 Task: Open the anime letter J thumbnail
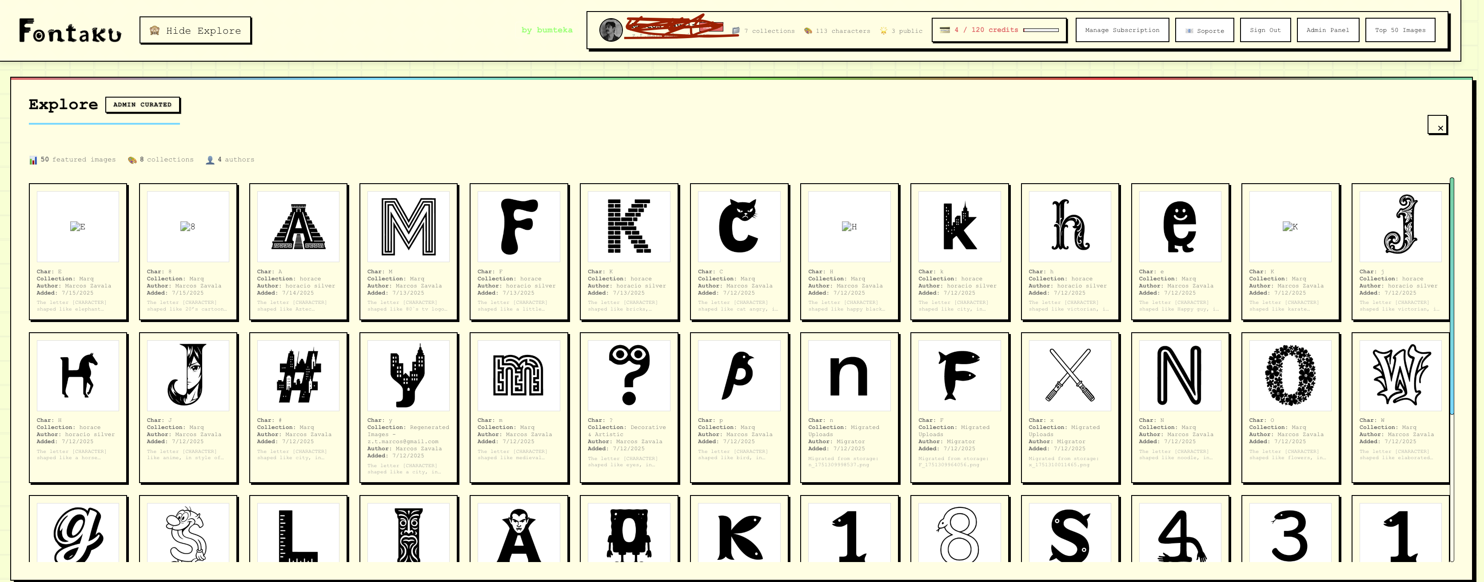(188, 376)
